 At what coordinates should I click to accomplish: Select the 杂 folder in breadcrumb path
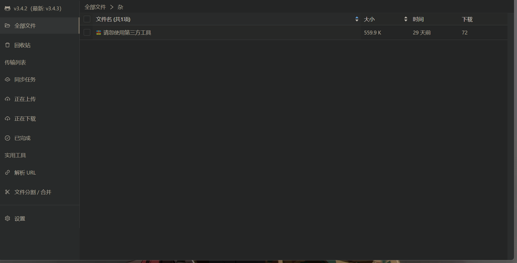tap(120, 7)
